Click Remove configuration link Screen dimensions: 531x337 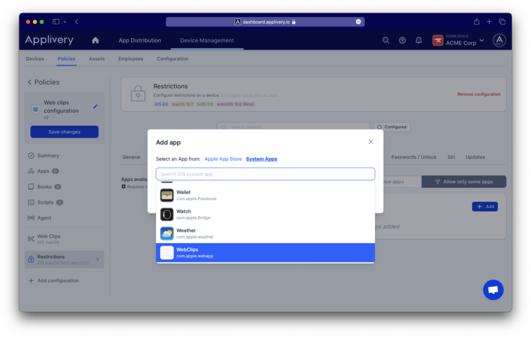[x=479, y=94]
